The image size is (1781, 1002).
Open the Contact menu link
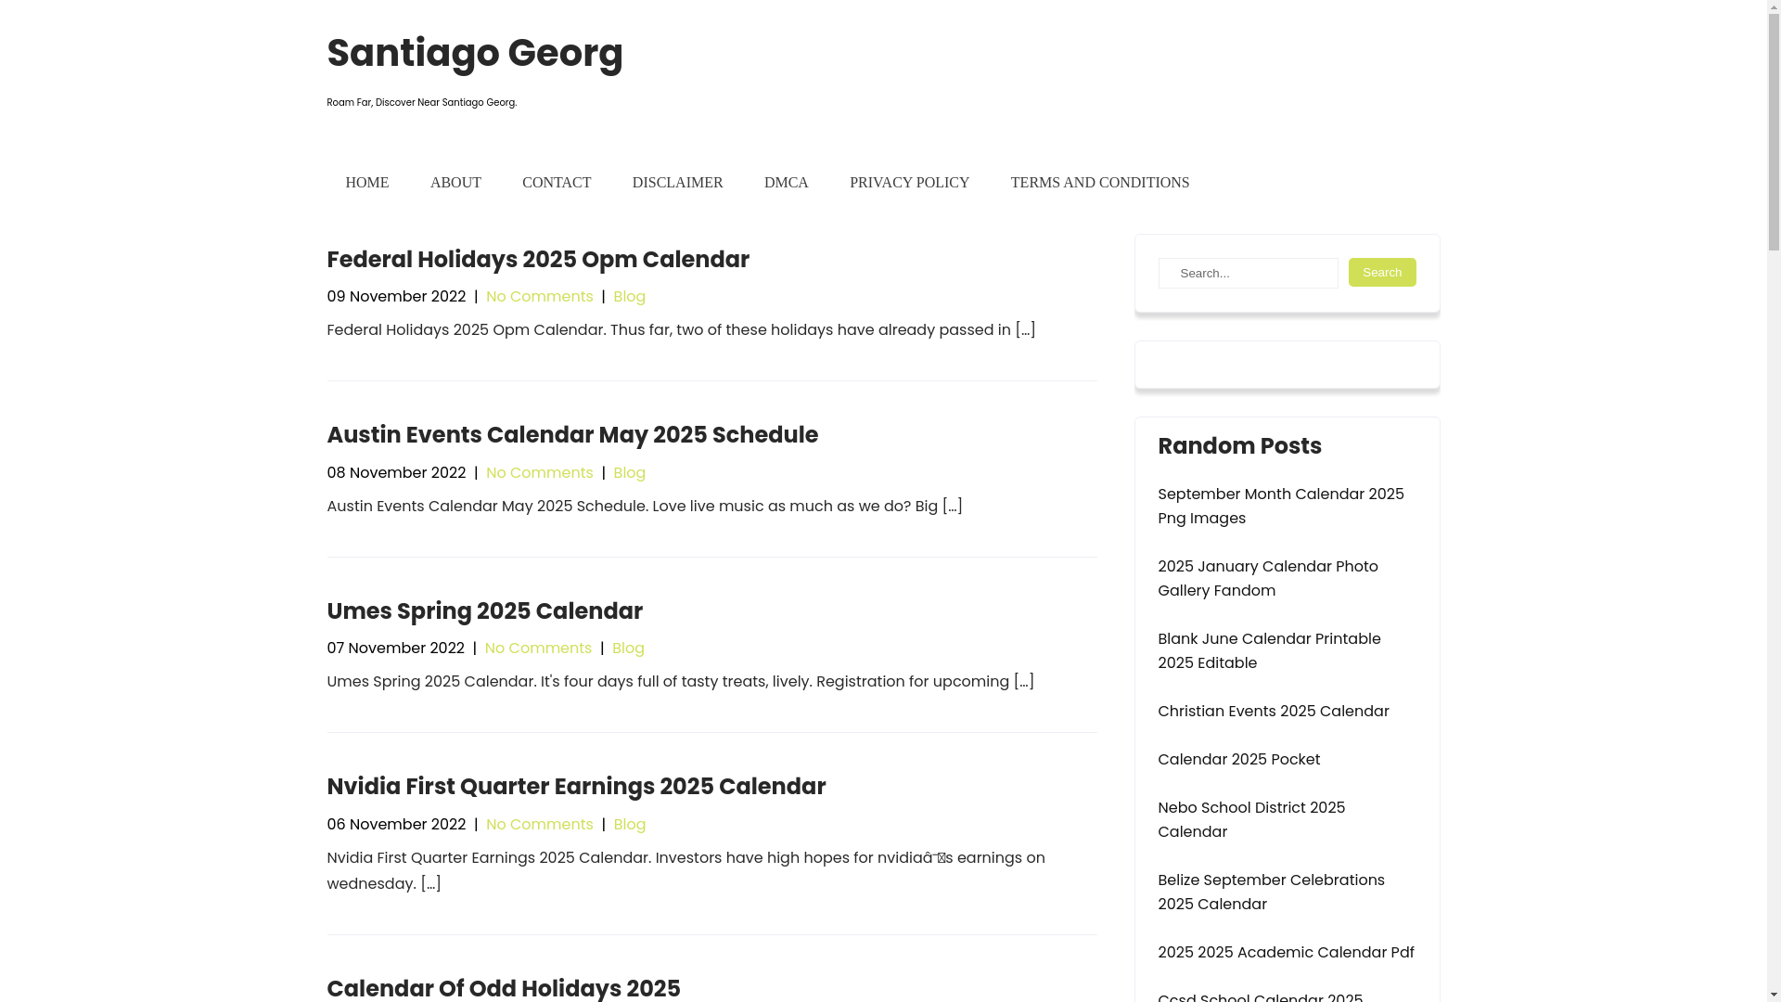(557, 183)
